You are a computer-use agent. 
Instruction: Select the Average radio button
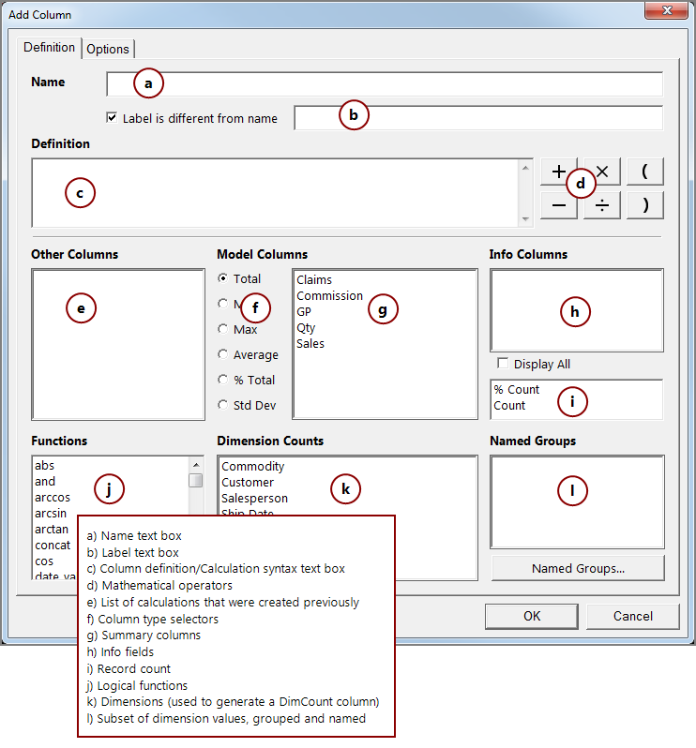pyautogui.click(x=222, y=354)
